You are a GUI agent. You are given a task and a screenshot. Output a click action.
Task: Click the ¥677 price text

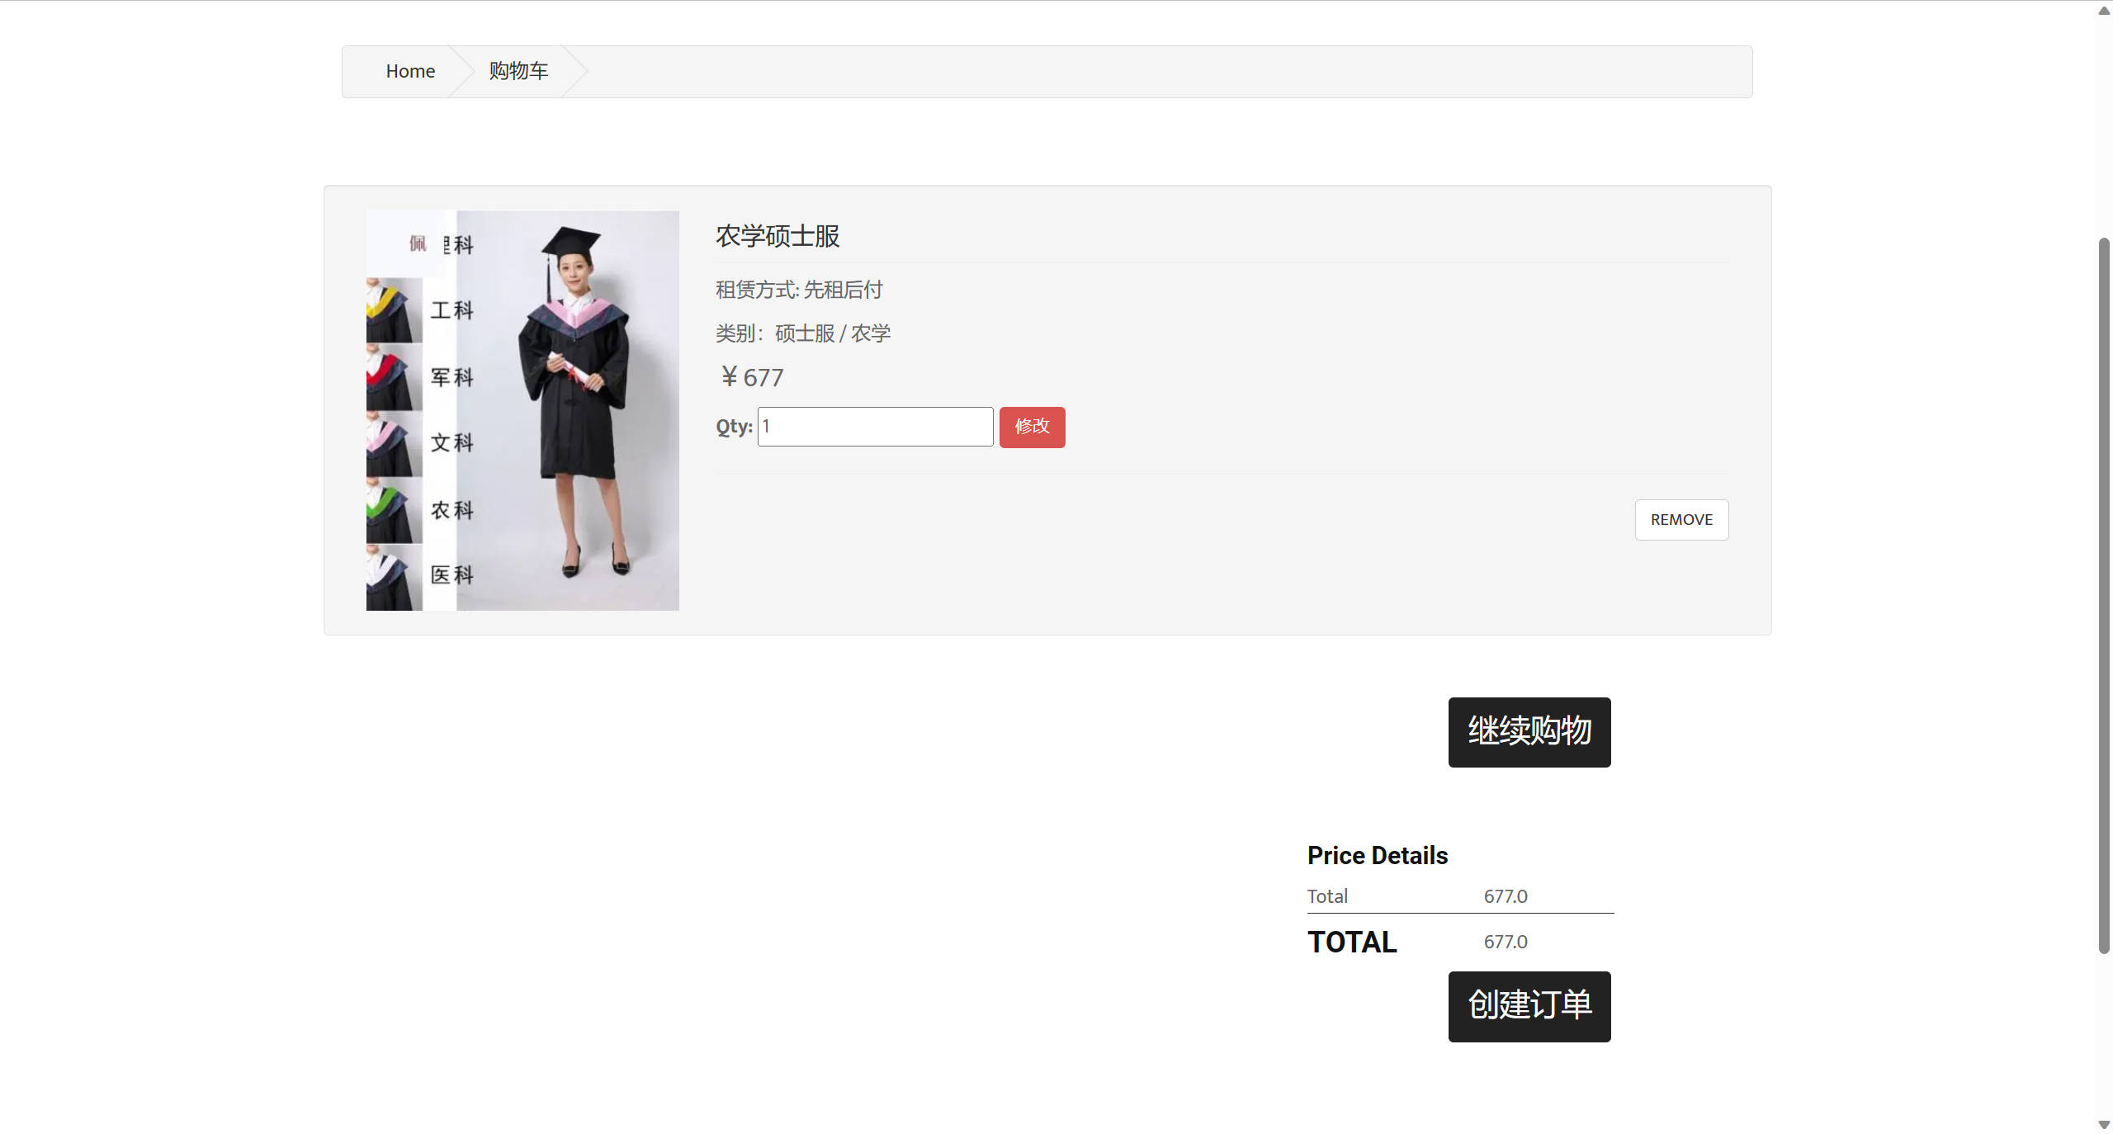pyautogui.click(x=751, y=377)
